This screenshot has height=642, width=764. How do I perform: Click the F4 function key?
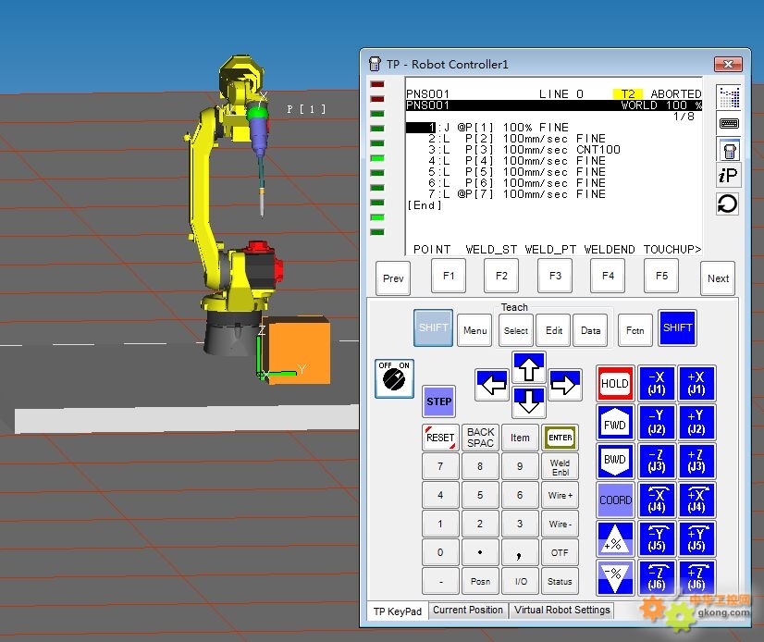click(x=608, y=276)
